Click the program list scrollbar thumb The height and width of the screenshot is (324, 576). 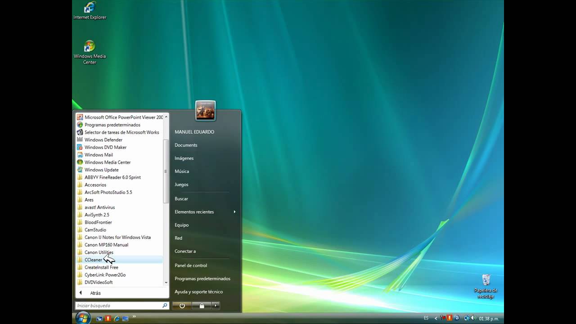[166, 171]
